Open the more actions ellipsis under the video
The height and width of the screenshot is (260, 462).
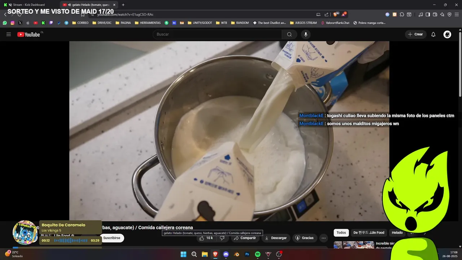click(324, 238)
